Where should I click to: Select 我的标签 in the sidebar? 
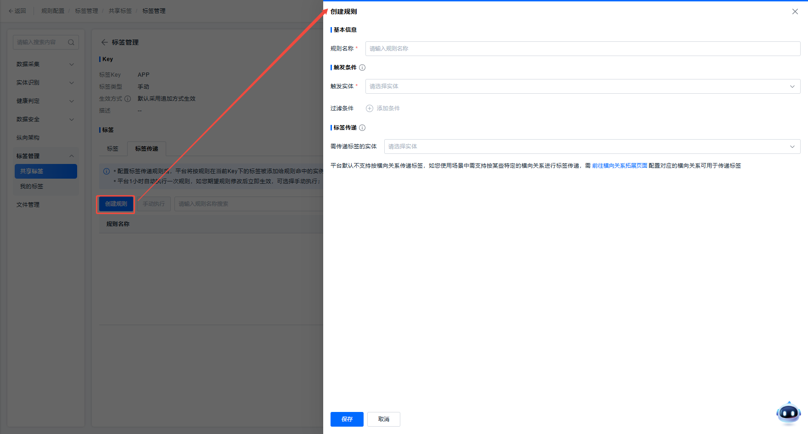32,186
